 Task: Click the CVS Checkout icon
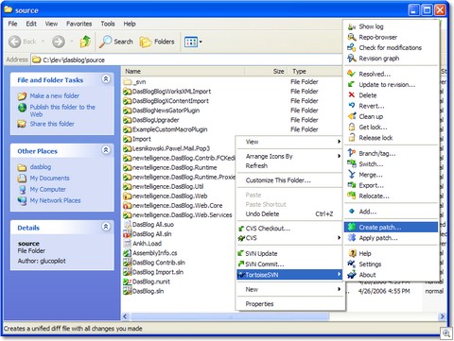pyautogui.click(x=241, y=229)
